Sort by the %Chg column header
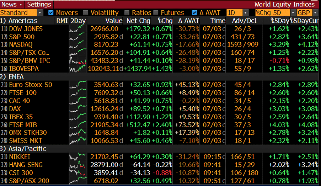 [165, 21]
